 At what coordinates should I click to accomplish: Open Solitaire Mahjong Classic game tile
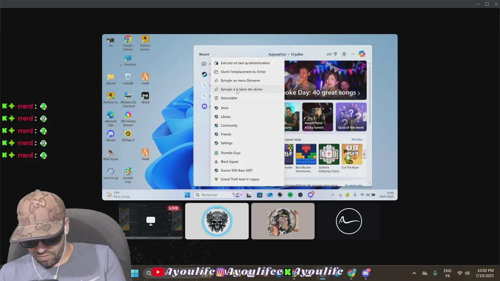pos(329,158)
